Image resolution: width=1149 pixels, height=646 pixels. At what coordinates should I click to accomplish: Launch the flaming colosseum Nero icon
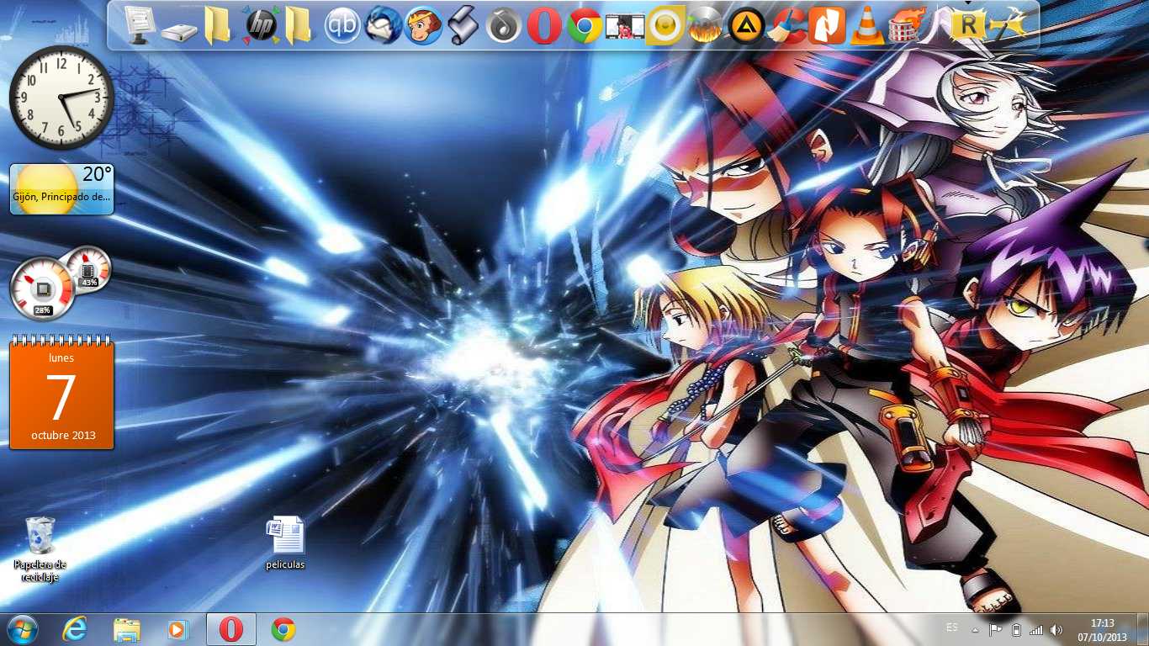pos(908,26)
